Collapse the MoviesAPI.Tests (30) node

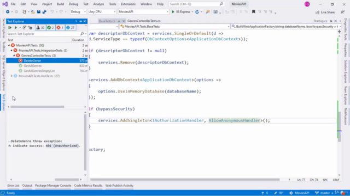pyautogui.click(x=9, y=45)
